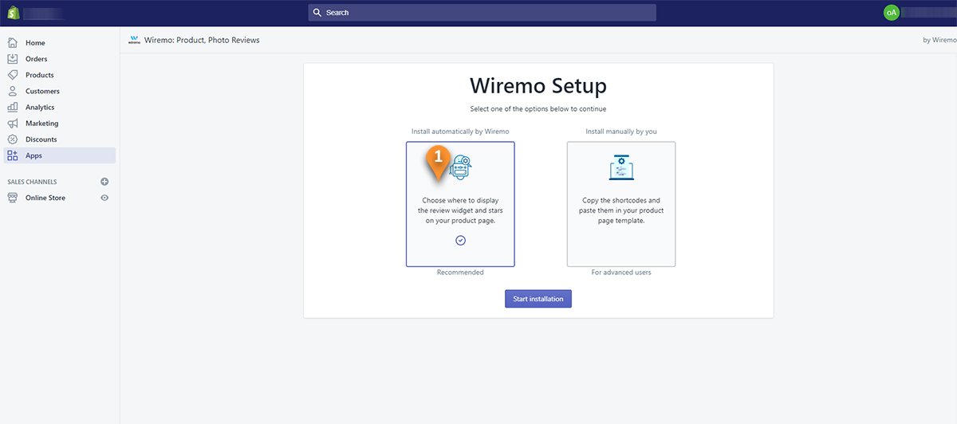
Task: Focus the top Search field
Action: 482,13
